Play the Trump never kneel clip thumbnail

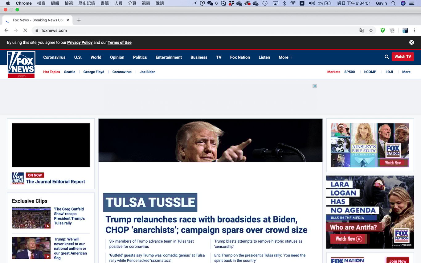pos(31,248)
